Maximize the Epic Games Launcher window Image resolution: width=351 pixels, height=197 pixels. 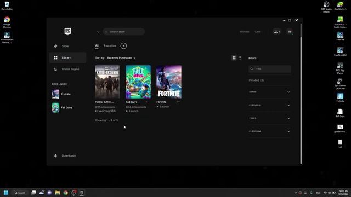(x=290, y=20)
